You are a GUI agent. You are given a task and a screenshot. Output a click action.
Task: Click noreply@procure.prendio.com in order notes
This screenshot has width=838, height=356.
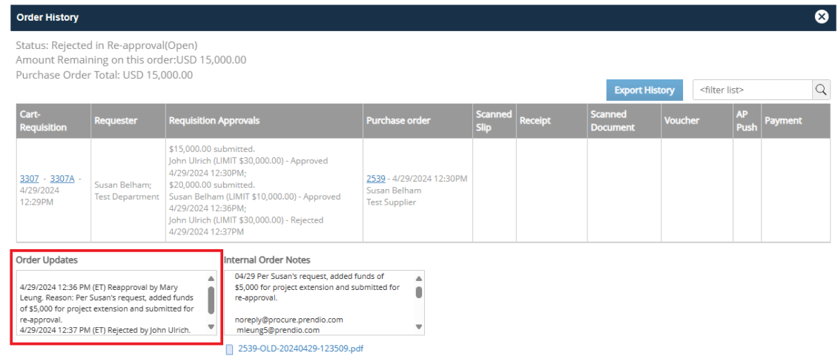288,319
